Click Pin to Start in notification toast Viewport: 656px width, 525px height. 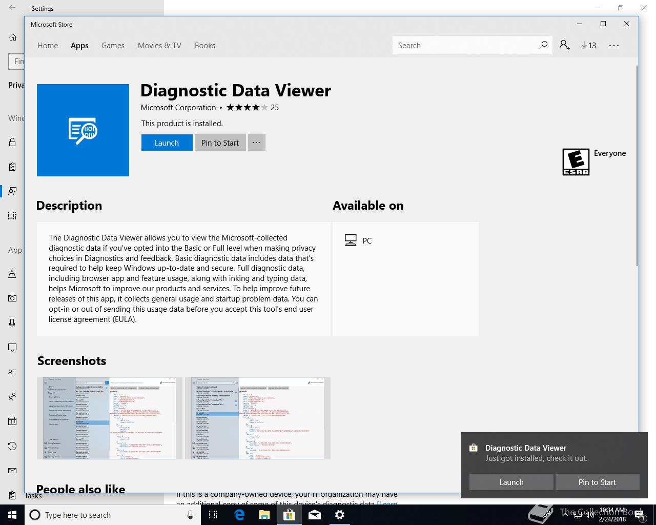click(597, 482)
